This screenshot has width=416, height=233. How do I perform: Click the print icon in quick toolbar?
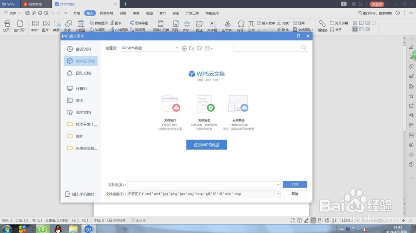40,13
